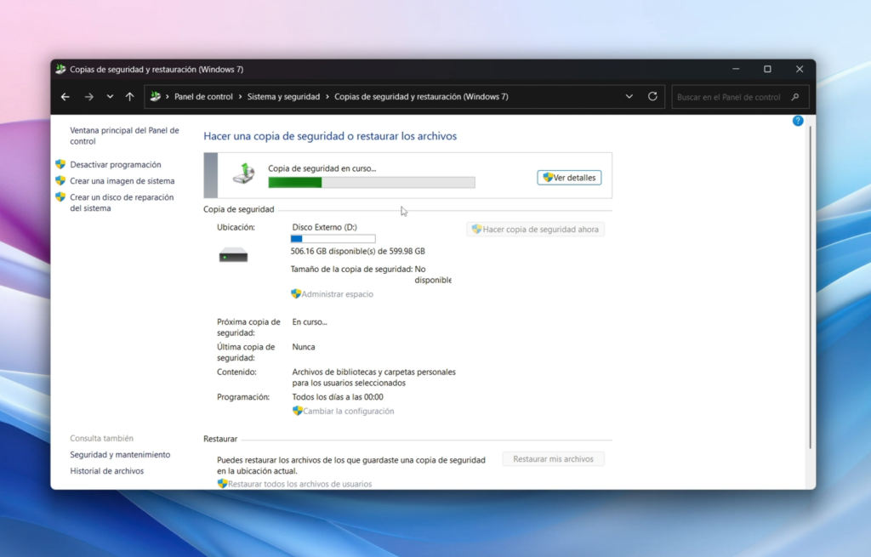Navigate to Sistema y seguridad breadcrumb
The height and width of the screenshot is (557, 871).
[x=286, y=96]
